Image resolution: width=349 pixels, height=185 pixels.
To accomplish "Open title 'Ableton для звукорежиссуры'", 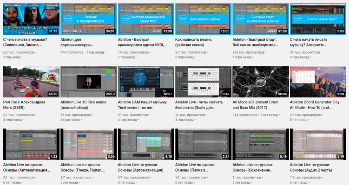I will click(77, 42).
